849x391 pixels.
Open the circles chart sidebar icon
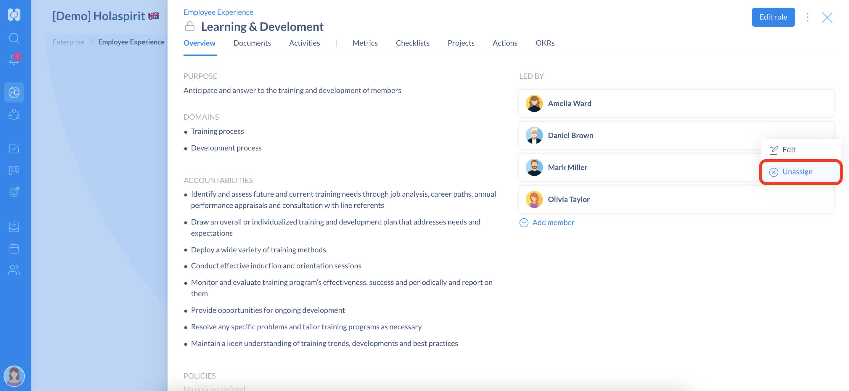click(14, 93)
